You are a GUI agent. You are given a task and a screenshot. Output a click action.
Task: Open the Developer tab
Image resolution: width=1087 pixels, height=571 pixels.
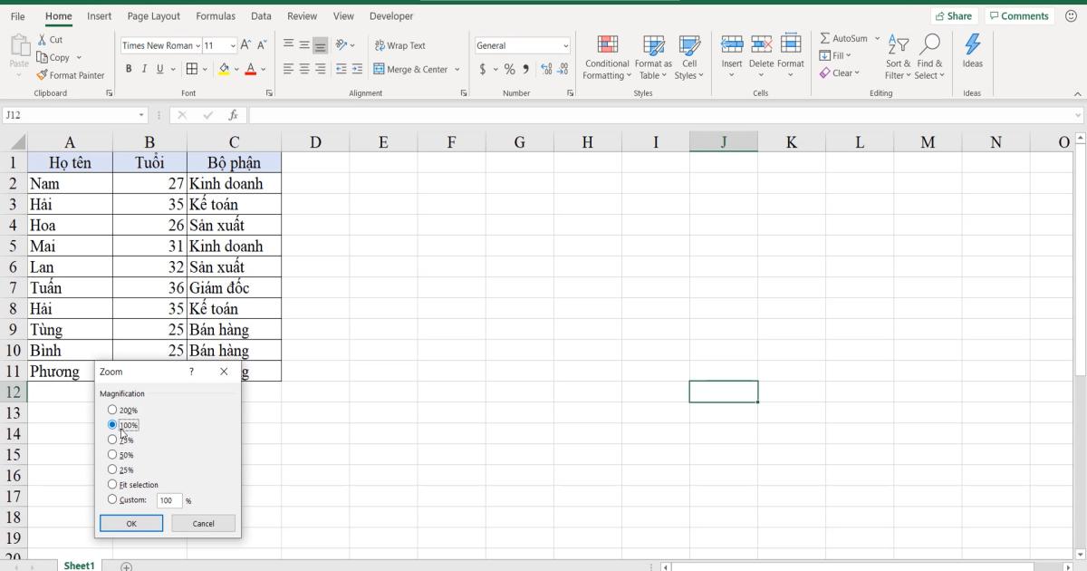[390, 15]
